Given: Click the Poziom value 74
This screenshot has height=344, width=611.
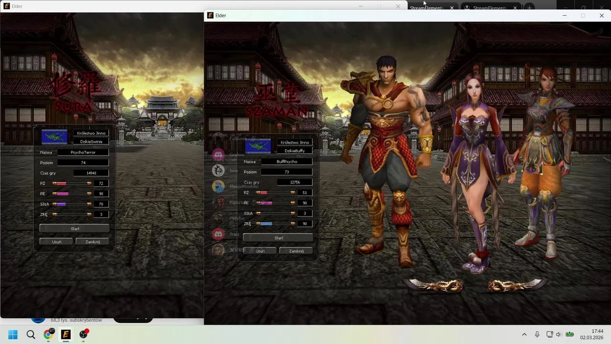Looking at the screenshot, I should point(83,163).
